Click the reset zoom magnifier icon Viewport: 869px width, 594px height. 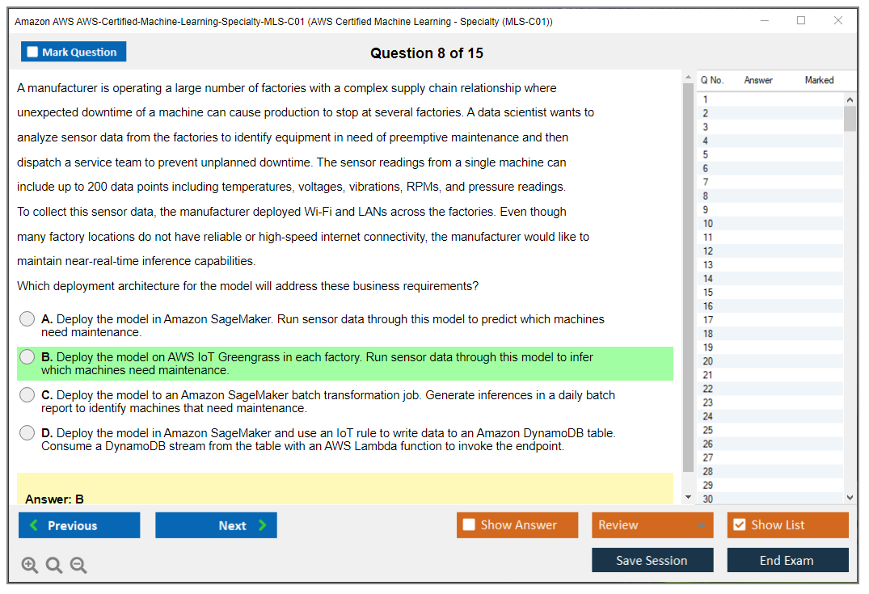(x=54, y=566)
